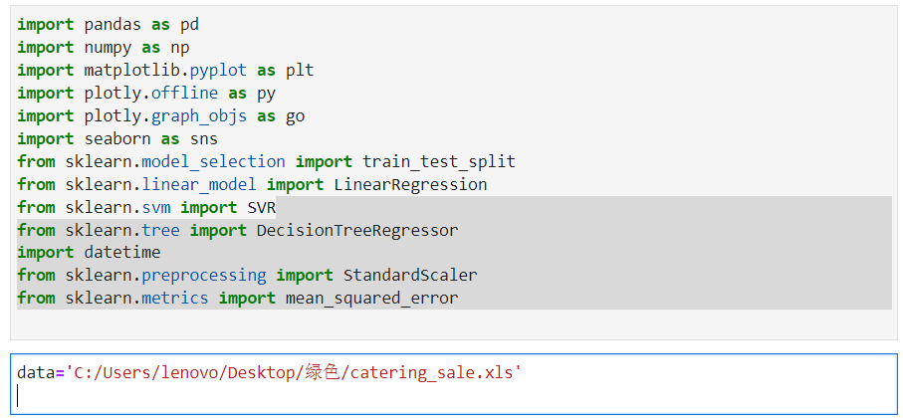This screenshot has width=903, height=418.
Task: Click 'DecisionTreeRegressor' in the code
Action: point(357,230)
